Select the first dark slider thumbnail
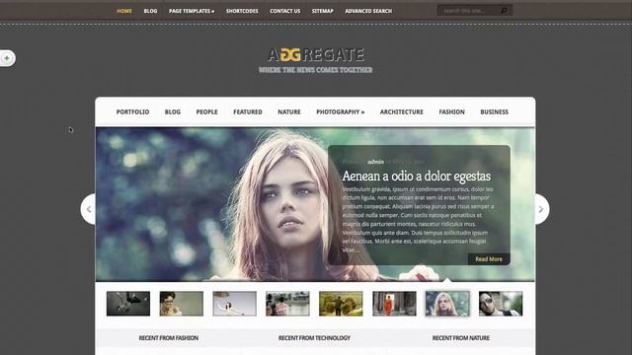Screen dimensions: 632x355 (x=128, y=304)
